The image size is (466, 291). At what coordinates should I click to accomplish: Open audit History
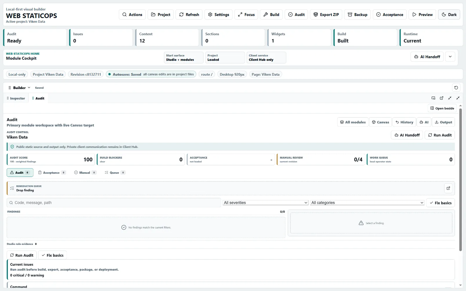click(404, 122)
